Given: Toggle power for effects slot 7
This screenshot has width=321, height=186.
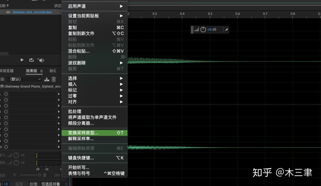Looking at the screenshot, I should (x=6, y=129).
